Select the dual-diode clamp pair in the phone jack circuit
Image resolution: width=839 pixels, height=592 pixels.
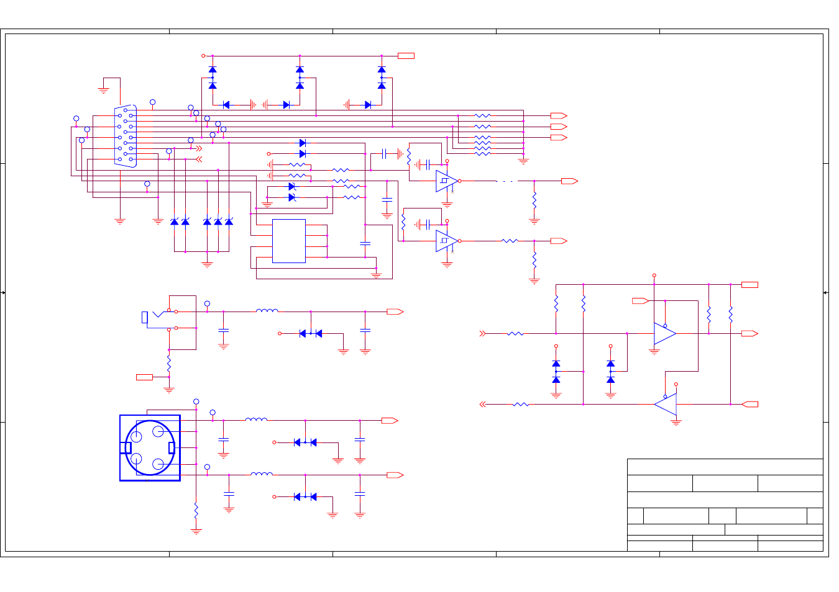[311, 334]
